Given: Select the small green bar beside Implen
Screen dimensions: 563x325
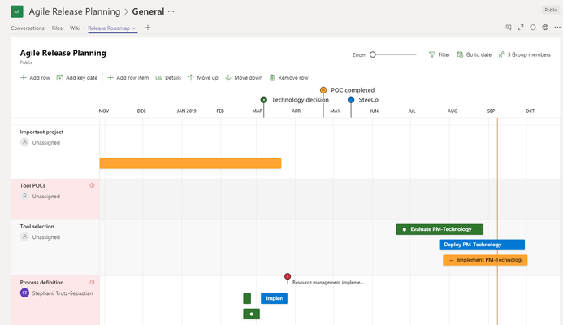Looking at the screenshot, I should tap(247, 298).
